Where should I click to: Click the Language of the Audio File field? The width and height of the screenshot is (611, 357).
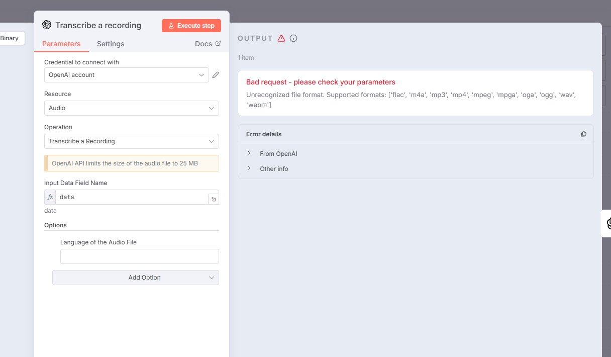click(x=139, y=256)
